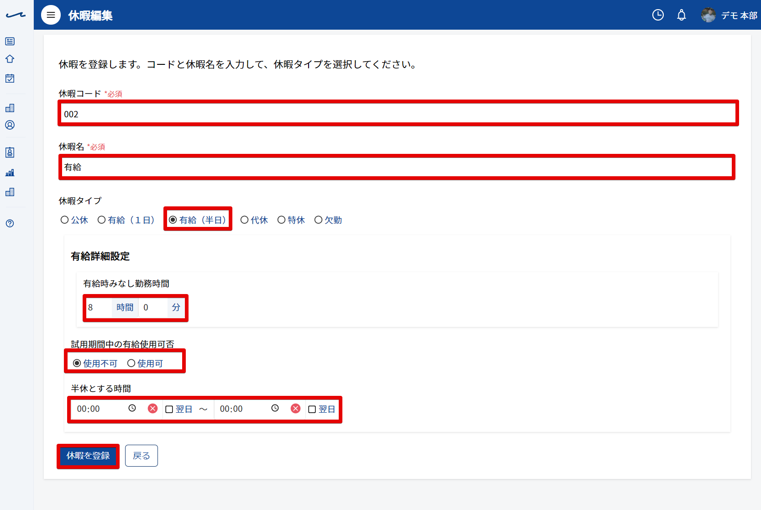
Task: Open time picker for start time
Action: tap(132, 408)
